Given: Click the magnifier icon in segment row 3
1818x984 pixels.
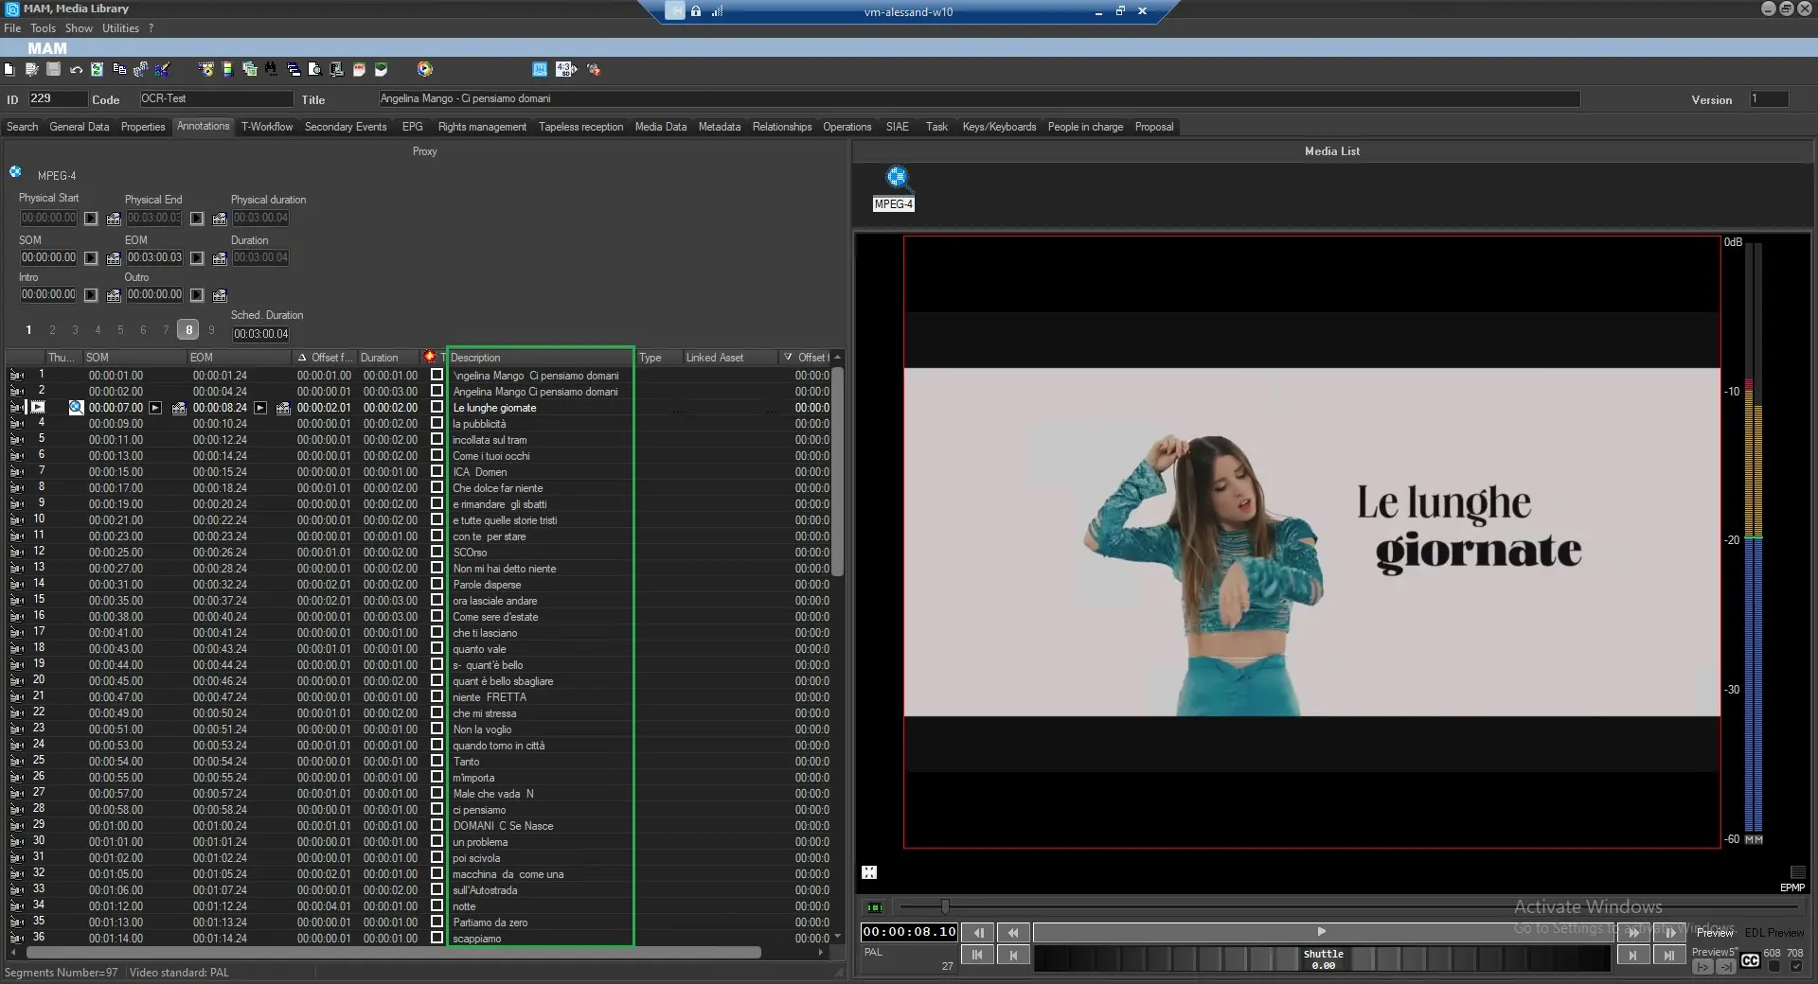Looking at the screenshot, I should coord(76,408).
